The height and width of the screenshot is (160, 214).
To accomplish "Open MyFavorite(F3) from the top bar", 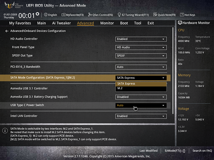I will [72, 15].
